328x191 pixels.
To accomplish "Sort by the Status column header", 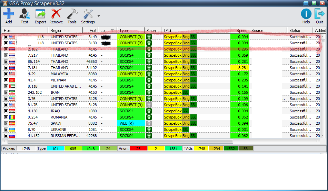I will [300, 31].
